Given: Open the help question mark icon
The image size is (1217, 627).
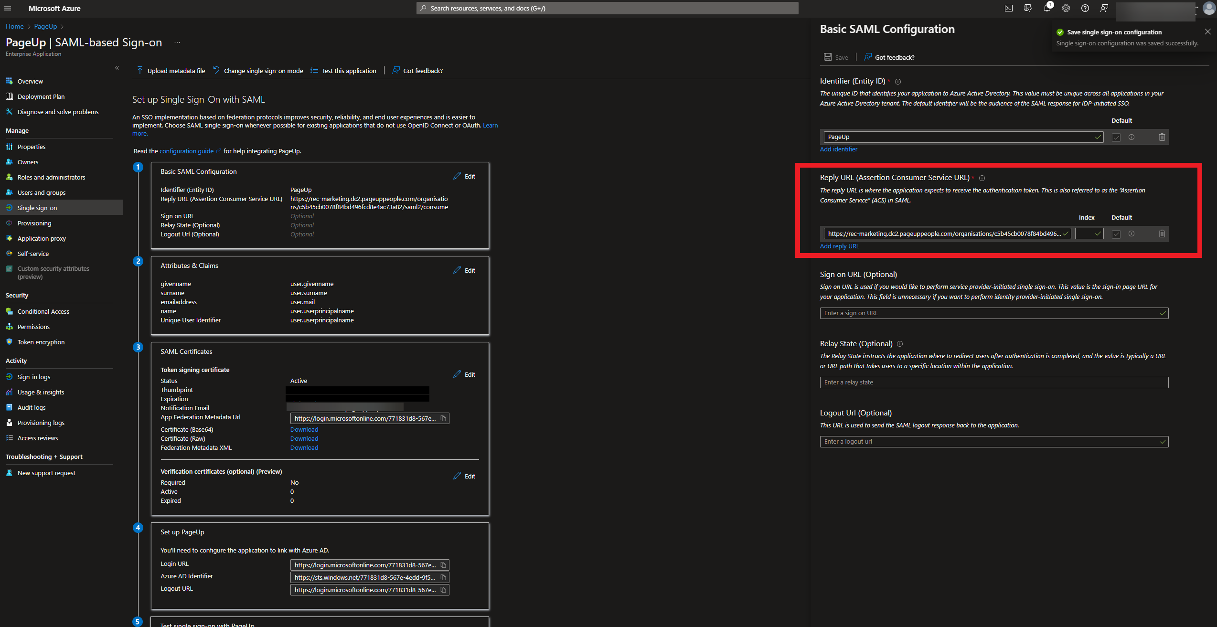Looking at the screenshot, I should (x=1085, y=8).
